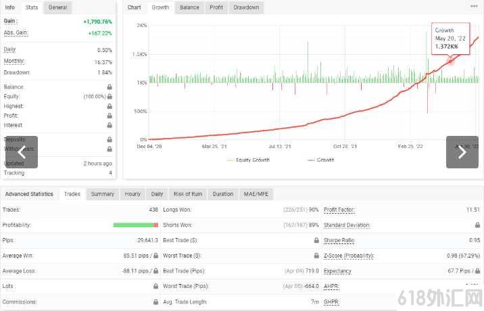Click the Profit Factor definition link
The width and height of the screenshot is (484, 311).
[339, 210]
